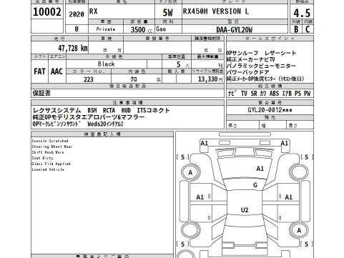Click sales point 'OPサンルーフ レザーシート'
The image size is (344, 258).
pos(261,53)
